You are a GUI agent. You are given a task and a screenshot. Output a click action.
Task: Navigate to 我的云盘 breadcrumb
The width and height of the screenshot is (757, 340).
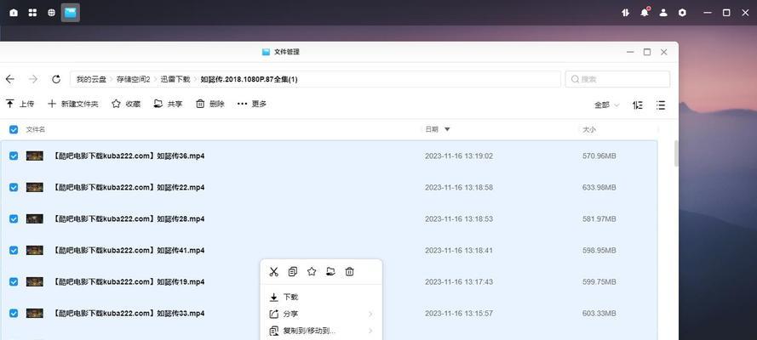[91, 79]
